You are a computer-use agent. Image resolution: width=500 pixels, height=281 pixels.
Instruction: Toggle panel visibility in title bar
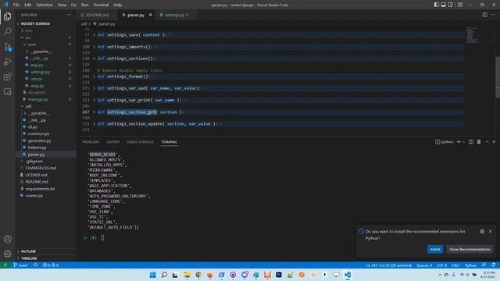[x=443, y=5]
